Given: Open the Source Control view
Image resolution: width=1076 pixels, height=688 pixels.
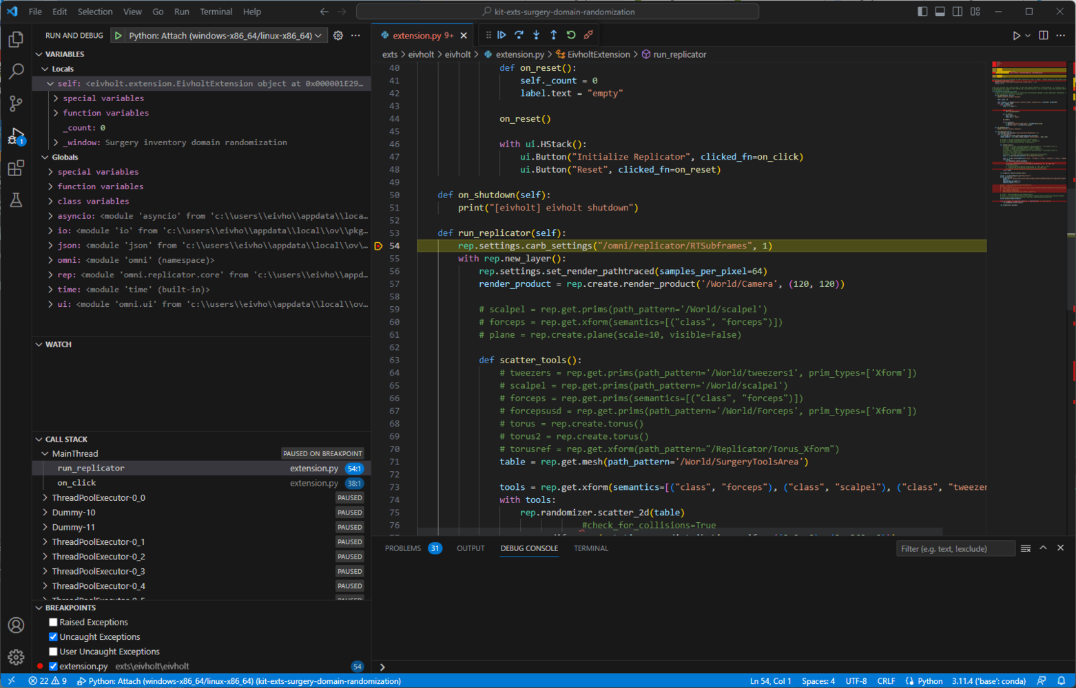Looking at the screenshot, I should pos(16,103).
